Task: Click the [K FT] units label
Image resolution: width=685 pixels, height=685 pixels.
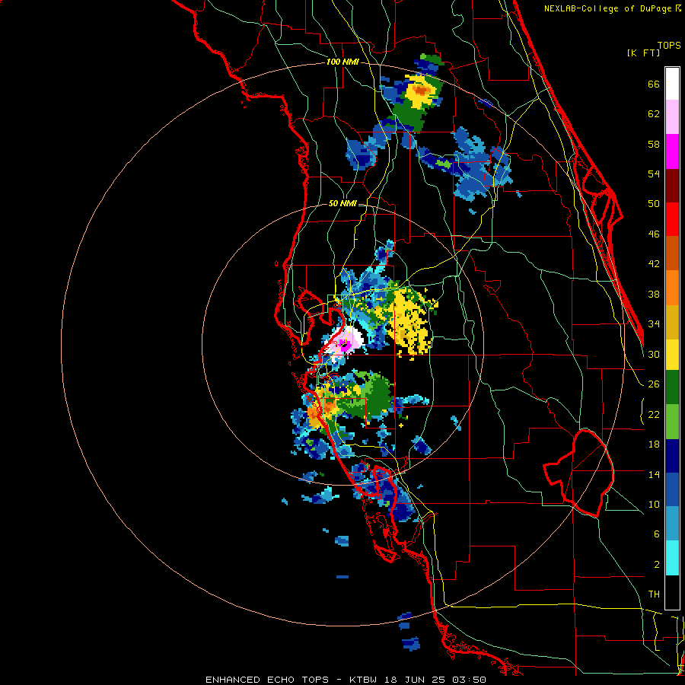Action: click(643, 53)
